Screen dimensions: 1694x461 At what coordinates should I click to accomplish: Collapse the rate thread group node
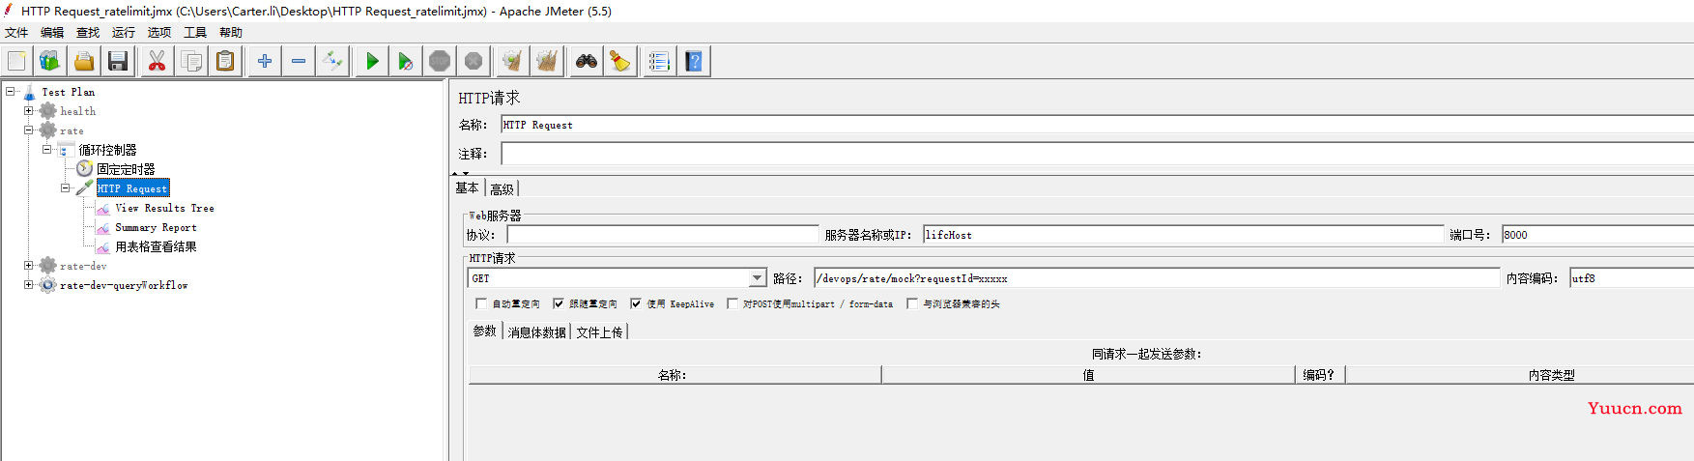pos(29,130)
